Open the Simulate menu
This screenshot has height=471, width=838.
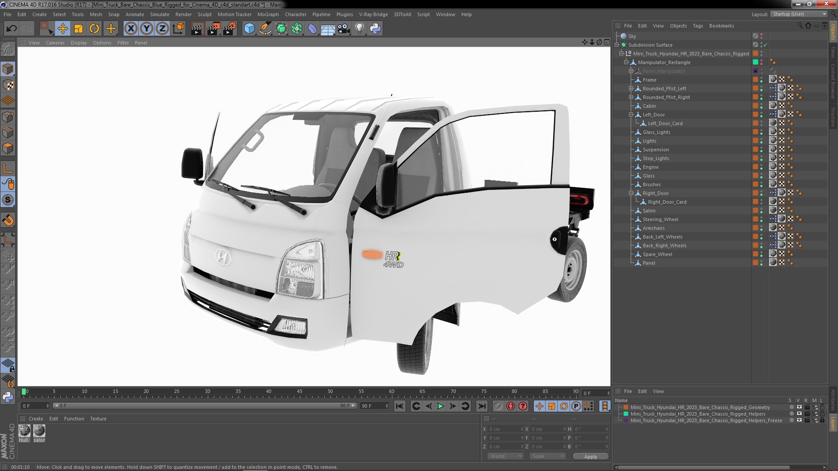160,14
